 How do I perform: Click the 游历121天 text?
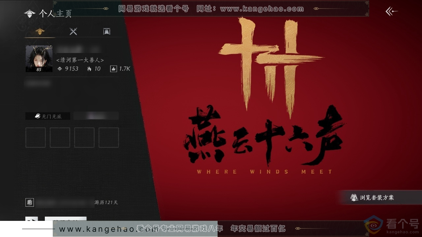[x=106, y=202]
